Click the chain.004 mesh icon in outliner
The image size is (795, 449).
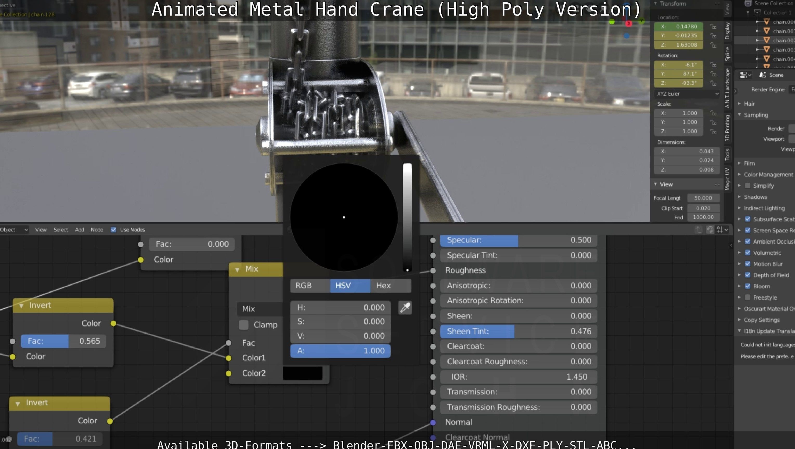pos(766,58)
